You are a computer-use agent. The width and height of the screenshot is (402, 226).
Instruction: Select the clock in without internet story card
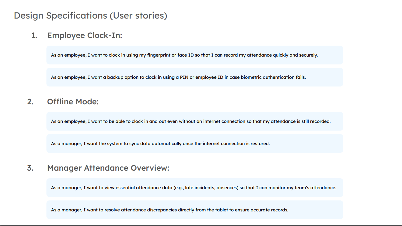[194, 121]
